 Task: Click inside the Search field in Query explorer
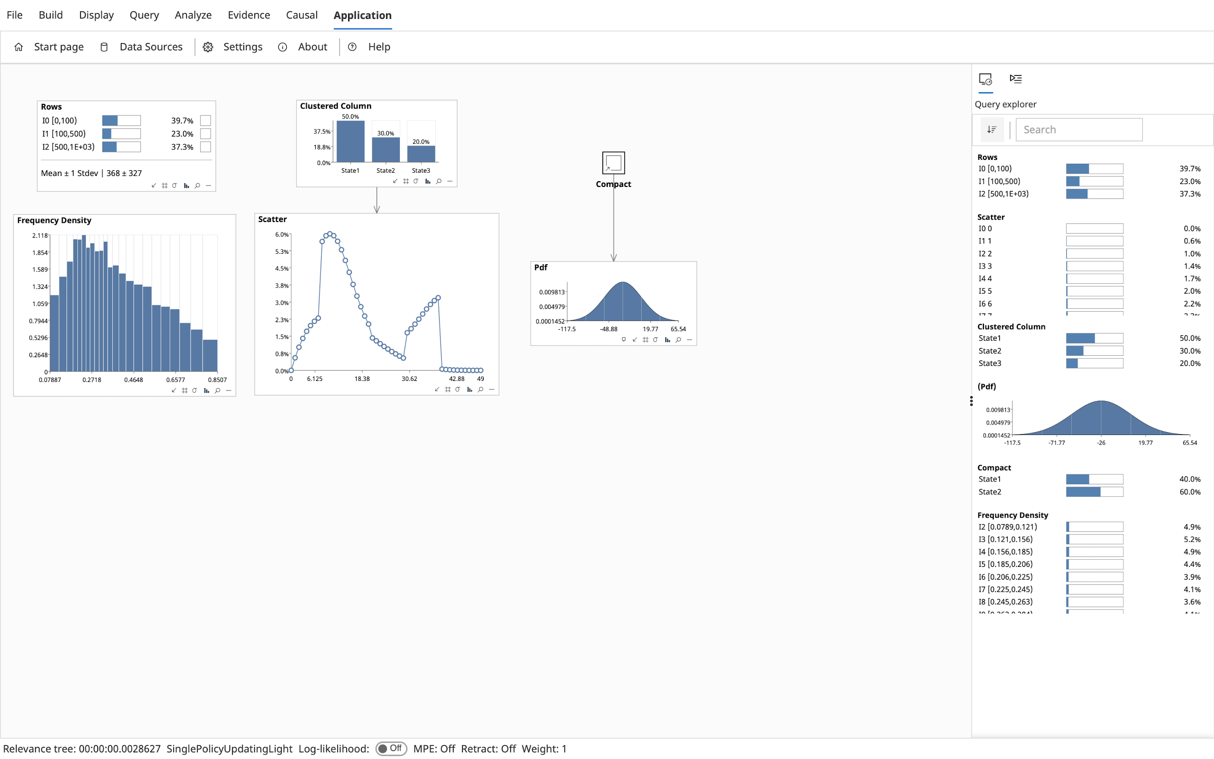pos(1078,129)
